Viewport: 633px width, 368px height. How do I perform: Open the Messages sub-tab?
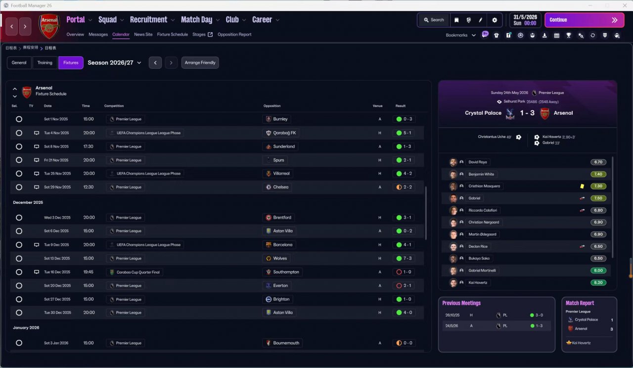click(98, 35)
